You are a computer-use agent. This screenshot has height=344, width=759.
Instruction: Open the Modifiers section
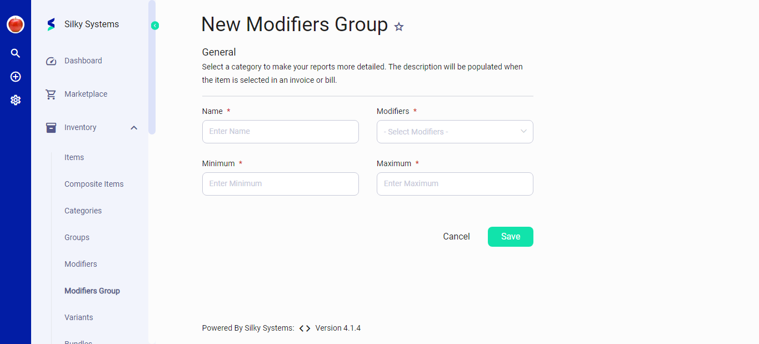tap(81, 264)
